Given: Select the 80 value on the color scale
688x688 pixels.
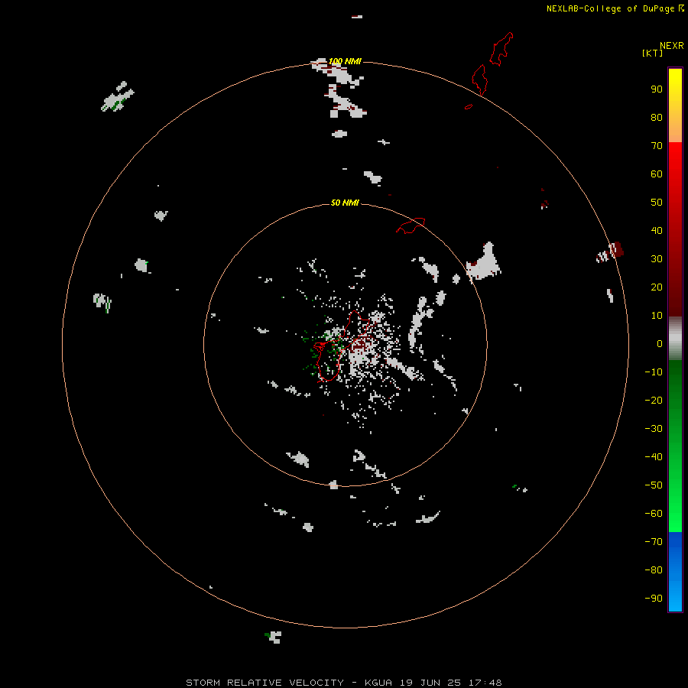Looking at the screenshot, I should [657, 117].
